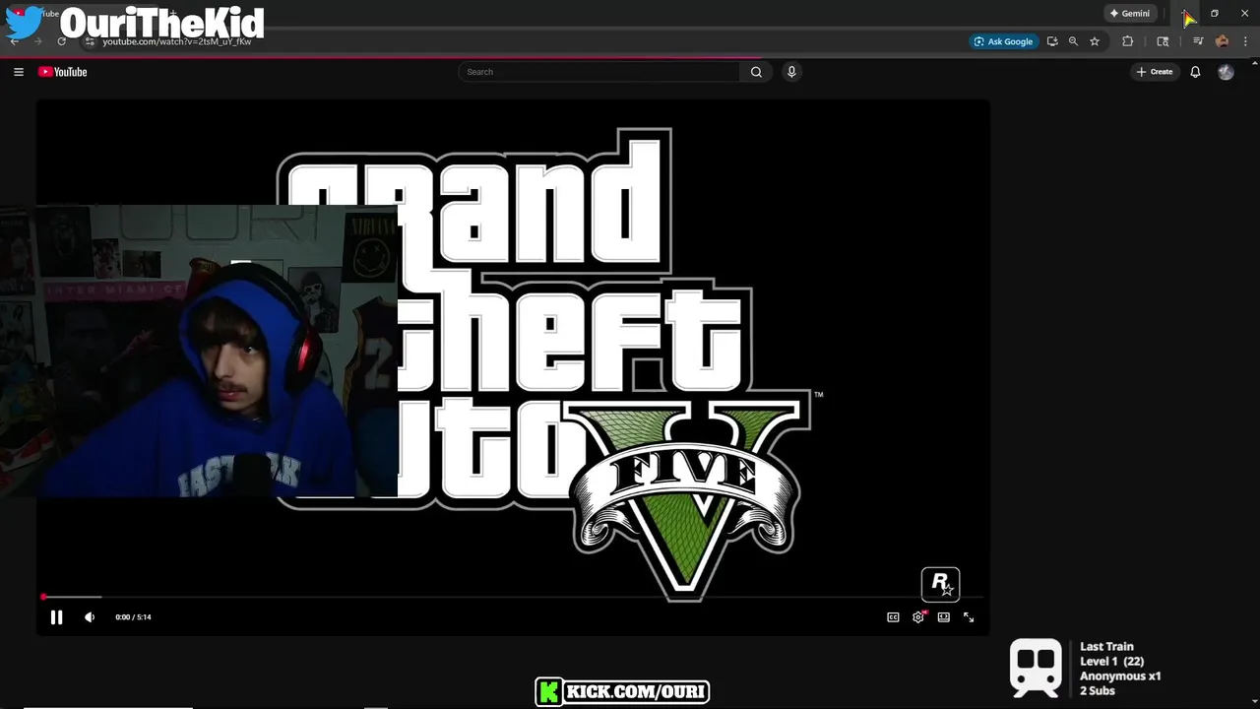Open the zoom magnifier icon in address bar
Viewport: 1260px width, 709px height.
click(1073, 41)
